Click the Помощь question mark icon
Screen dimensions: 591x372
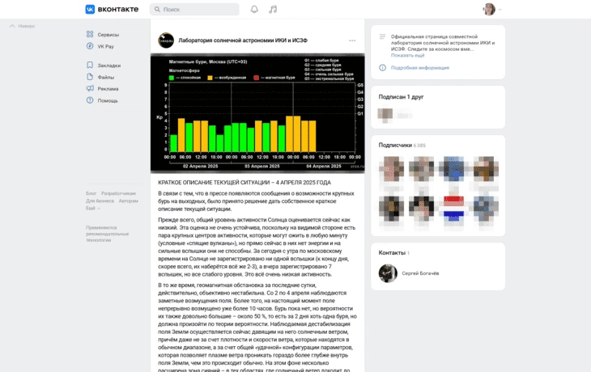(90, 100)
